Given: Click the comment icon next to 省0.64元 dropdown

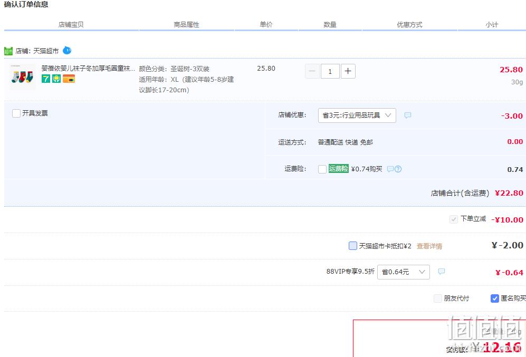Looking at the screenshot, I should pos(442,272).
